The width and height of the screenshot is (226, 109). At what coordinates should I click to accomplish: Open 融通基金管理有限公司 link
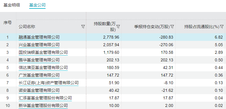coord(39,37)
